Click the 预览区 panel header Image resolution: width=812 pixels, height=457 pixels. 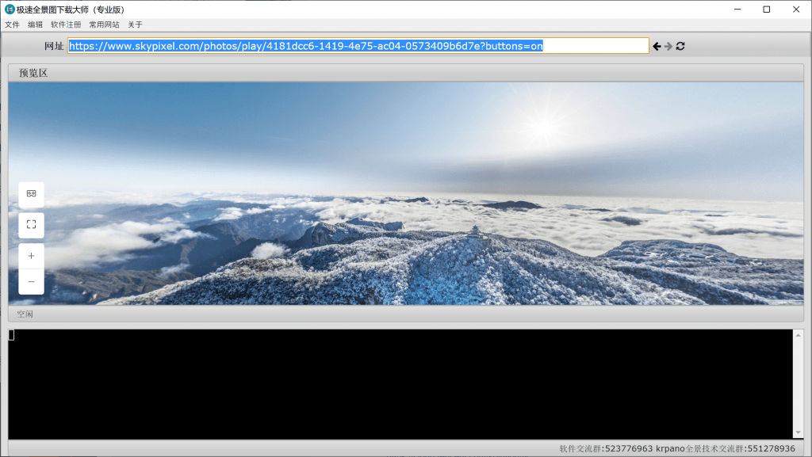pos(33,73)
